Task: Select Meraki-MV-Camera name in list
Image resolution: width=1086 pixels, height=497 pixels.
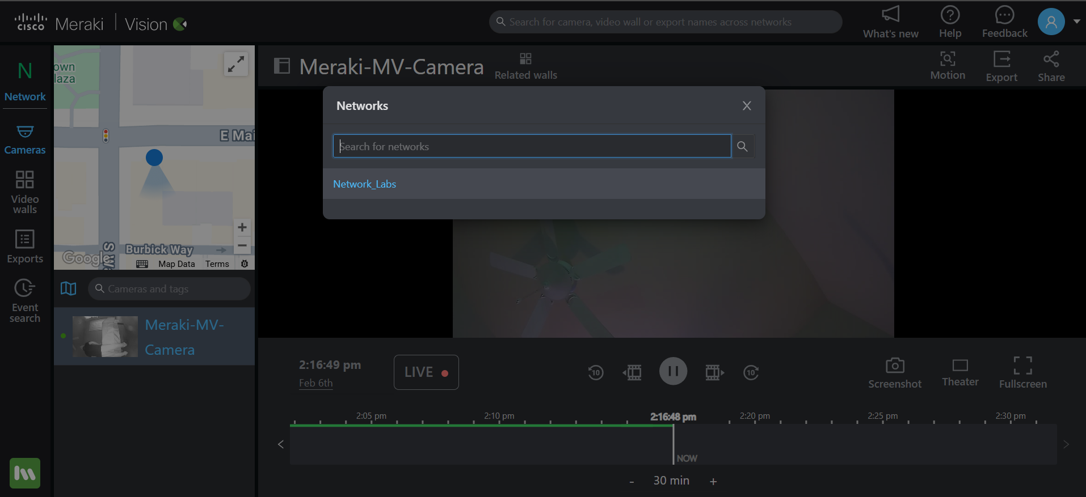Action: pos(184,337)
